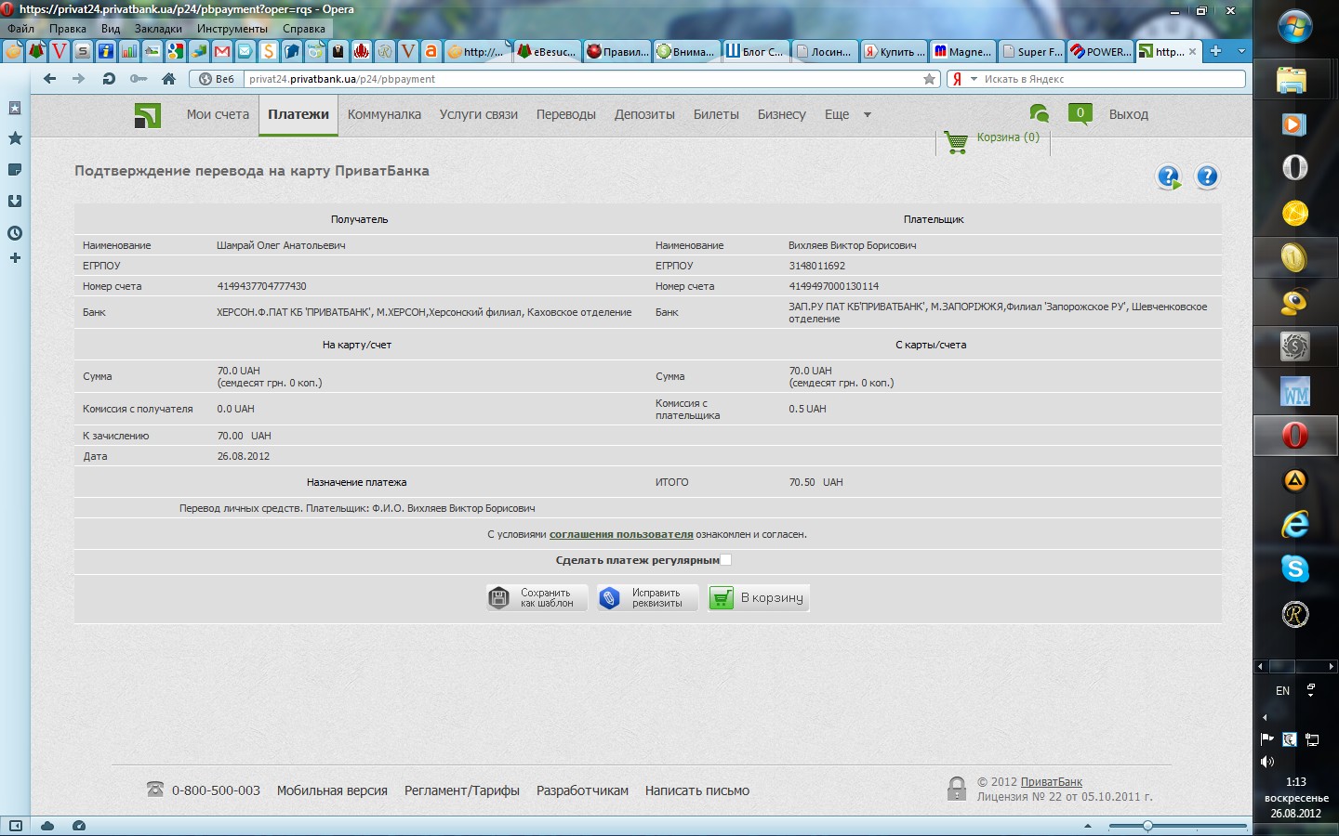1339x836 pixels.
Task: Launch Skype from the taskbar
Action: coord(1294,568)
